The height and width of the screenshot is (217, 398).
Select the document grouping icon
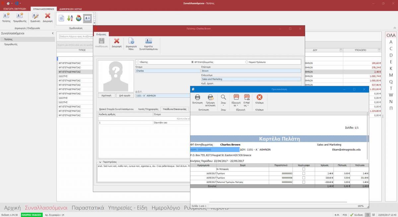click(x=62, y=18)
